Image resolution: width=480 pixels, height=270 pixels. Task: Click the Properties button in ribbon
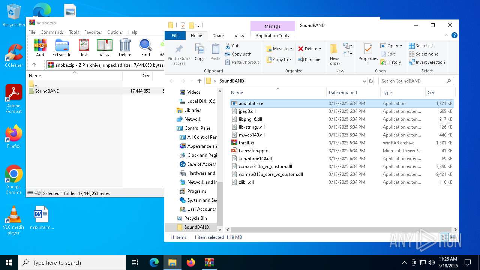point(368,54)
